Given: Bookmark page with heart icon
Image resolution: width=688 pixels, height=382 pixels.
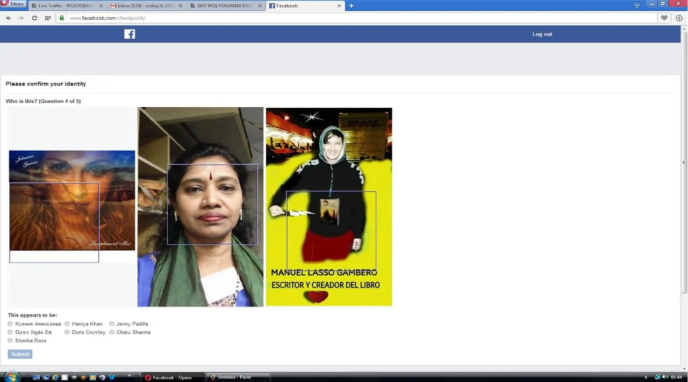Looking at the screenshot, I should 664,18.
